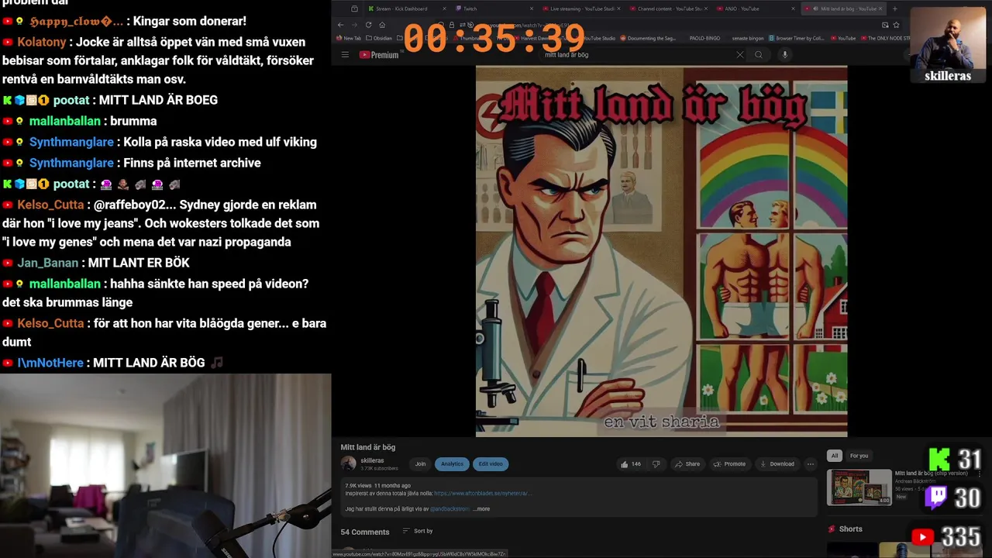This screenshot has height=558, width=992.
Task: Open the Analytics button
Action: pos(452,464)
